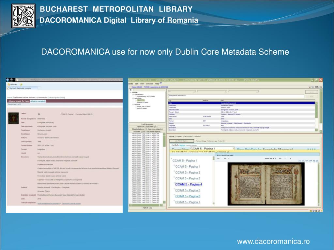
Task: Open the first tag dropdown in metadata editor
Action: pos(182,91)
